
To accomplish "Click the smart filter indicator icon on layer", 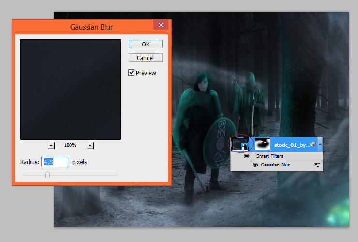I will tap(313, 144).
